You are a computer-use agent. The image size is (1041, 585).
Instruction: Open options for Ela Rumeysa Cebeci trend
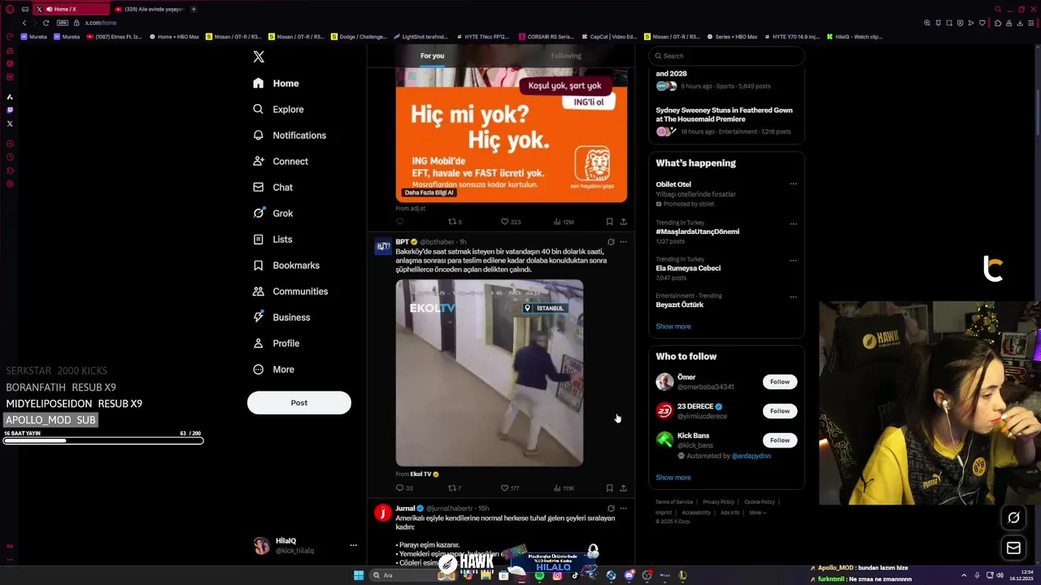pyautogui.click(x=793, y=260)
